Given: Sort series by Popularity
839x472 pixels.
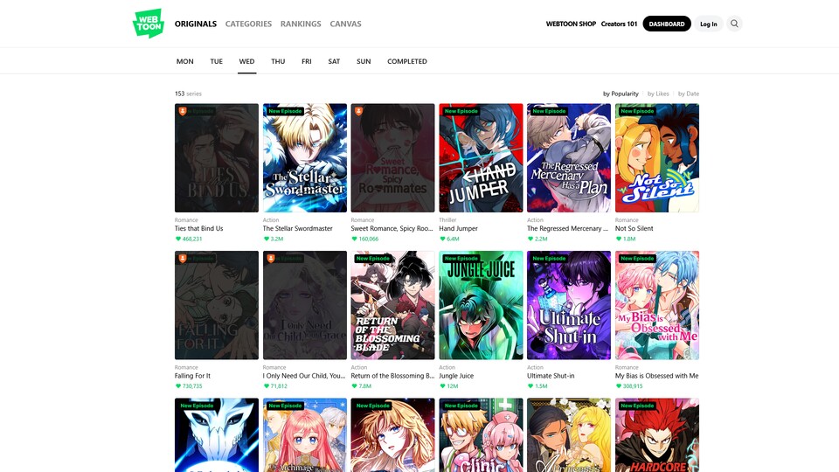Looking at the screenshot, I should point(621,94).
